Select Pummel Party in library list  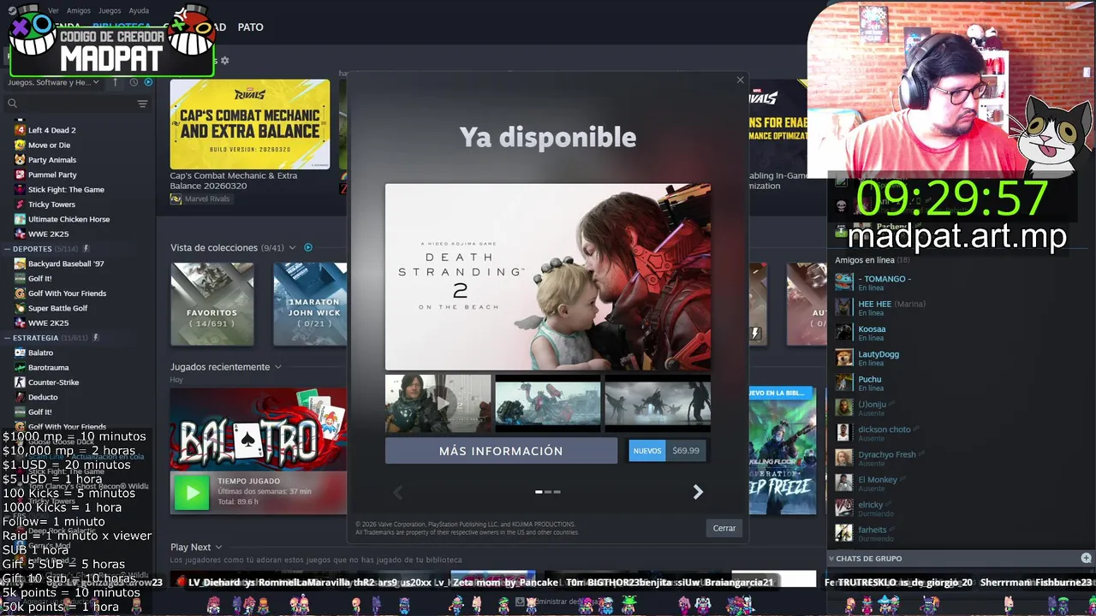tap(52, 175)
